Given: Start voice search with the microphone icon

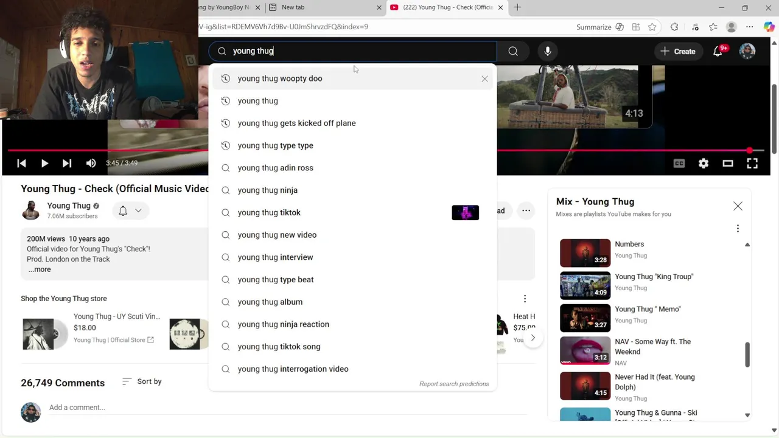Looking at the screenshot, I should coord(548,51).
